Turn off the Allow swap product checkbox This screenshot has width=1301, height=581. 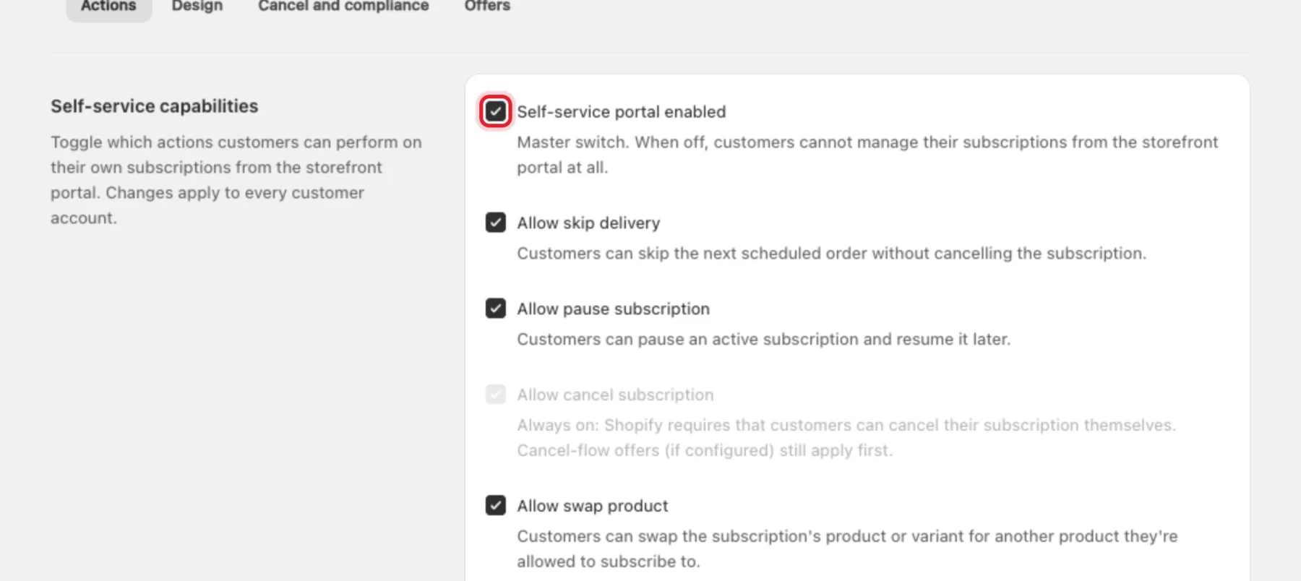[x=495, y=505]
